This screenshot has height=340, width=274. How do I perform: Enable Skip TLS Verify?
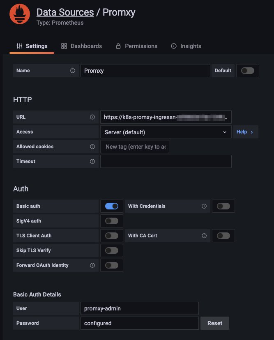(x=112, y=250)
